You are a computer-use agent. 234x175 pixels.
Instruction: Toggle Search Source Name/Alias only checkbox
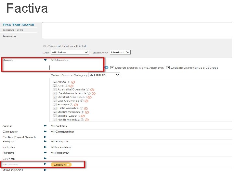click(112, 67)
